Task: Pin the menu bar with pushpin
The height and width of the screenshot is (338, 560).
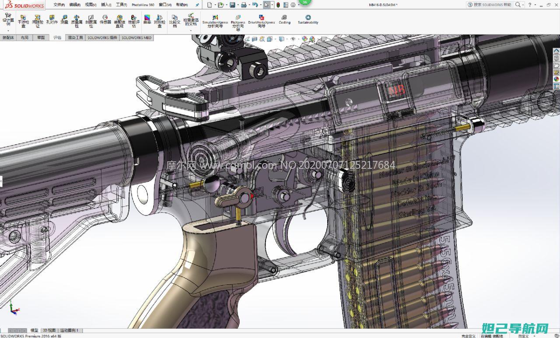Action: 197,5
